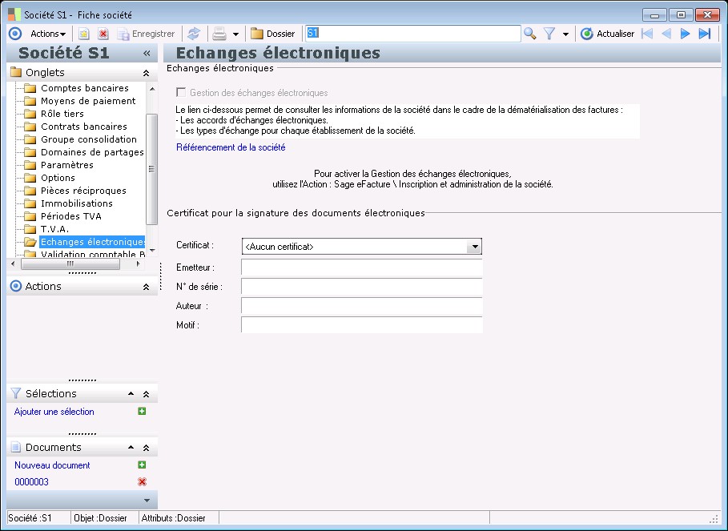This screenshot has height=531, width=728.
Task: Click the Actualiser refresh icon
Action: point(587,34)
